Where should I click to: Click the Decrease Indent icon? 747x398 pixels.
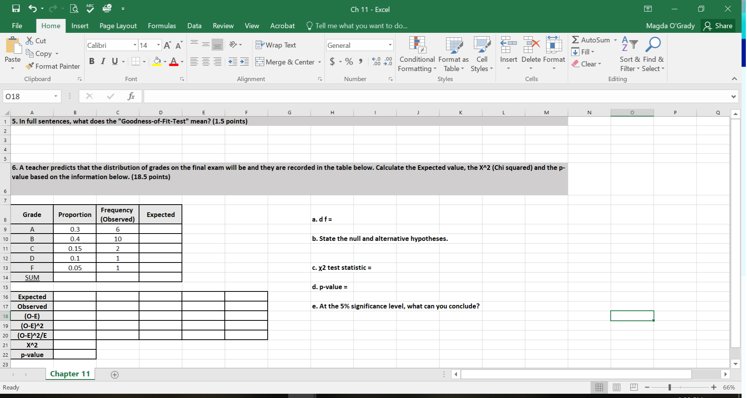(232, 62)
